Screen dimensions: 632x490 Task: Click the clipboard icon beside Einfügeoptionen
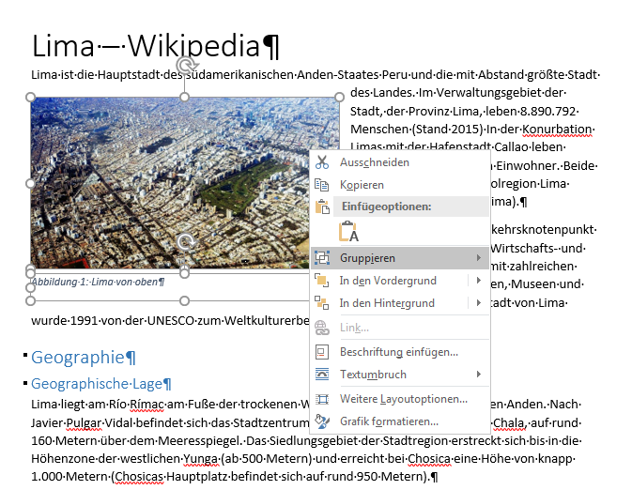tap(322, 207)
